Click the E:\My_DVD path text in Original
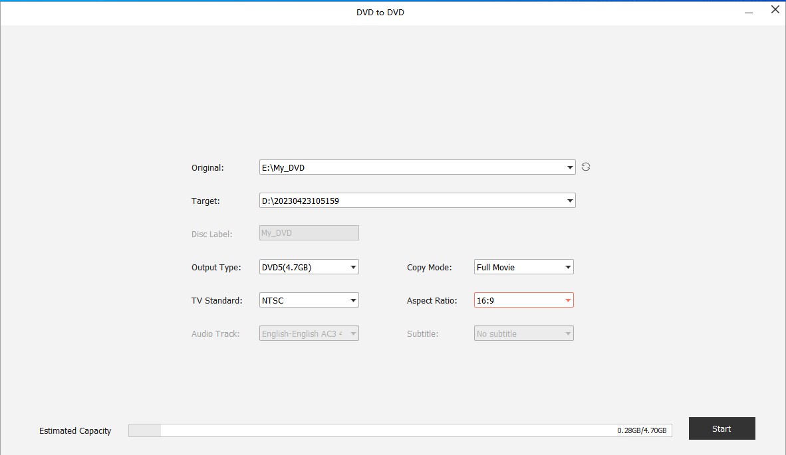Screen dimensions: 786x455 pos(283,168)
